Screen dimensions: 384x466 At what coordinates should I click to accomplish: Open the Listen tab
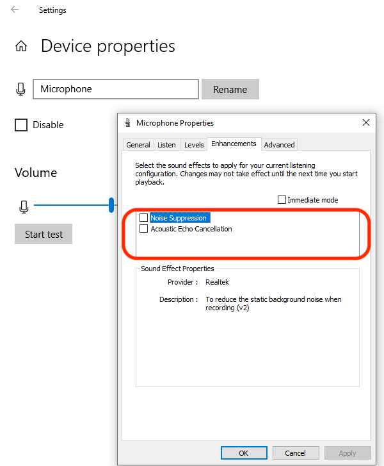[x=166, y=145]
